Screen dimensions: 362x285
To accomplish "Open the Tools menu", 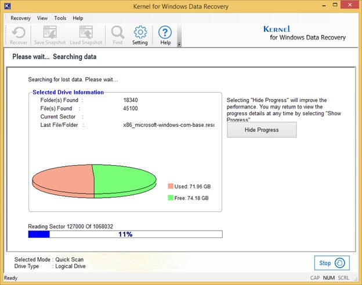I will click(60, 18).
